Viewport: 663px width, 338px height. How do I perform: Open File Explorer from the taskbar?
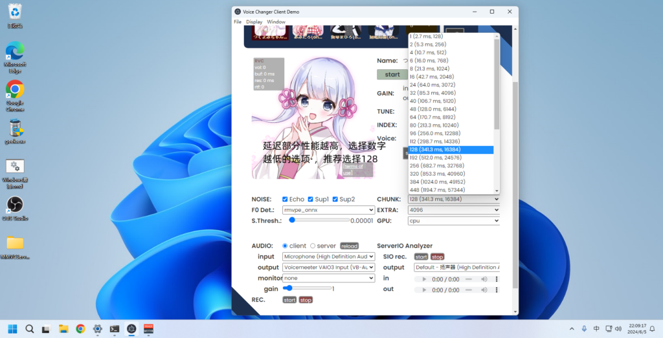[x=63, y=329]
